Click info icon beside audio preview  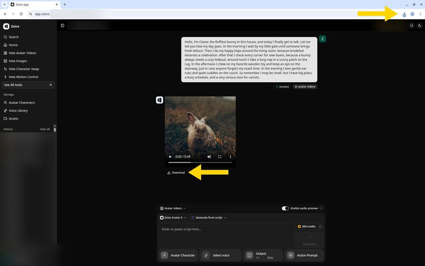(321, 208)
